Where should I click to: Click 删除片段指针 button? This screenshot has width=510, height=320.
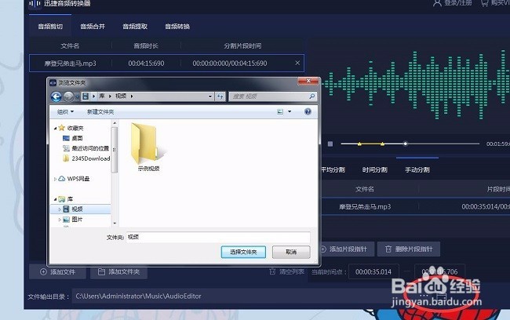click(x=409, y=249)
